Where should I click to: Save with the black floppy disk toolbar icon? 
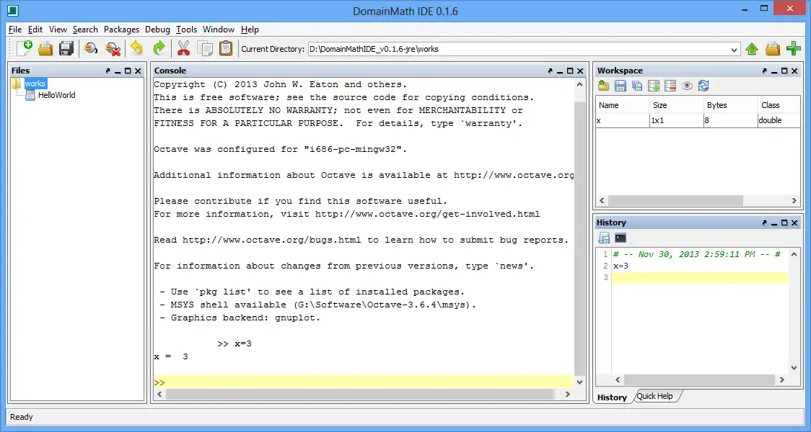(x=66, y=49)
